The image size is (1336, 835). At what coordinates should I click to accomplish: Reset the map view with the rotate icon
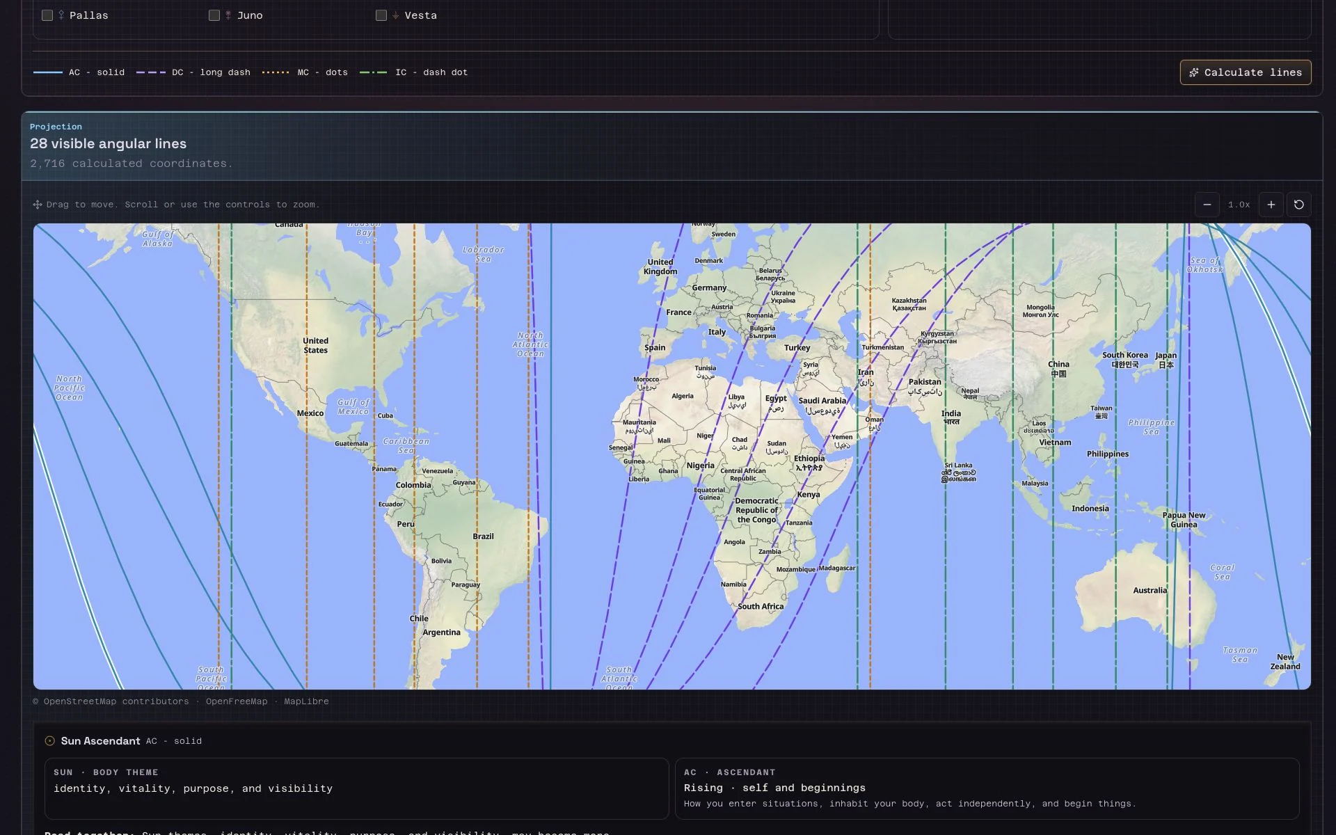[1299, 205]
